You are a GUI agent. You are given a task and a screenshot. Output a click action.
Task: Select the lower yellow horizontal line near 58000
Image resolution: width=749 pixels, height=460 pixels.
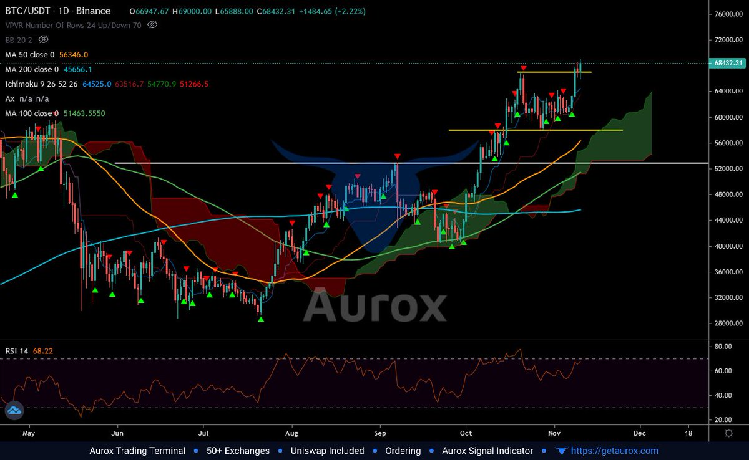(x=536, y=130)
